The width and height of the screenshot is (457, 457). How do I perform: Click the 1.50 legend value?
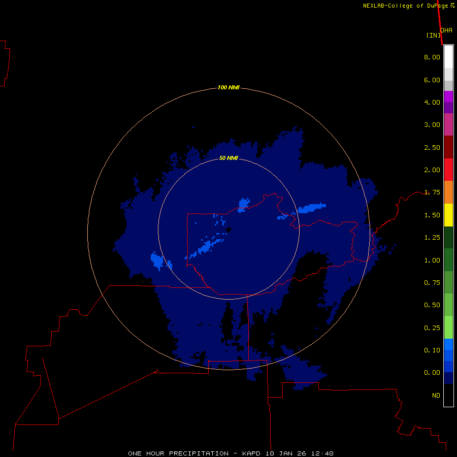pyautogui.click(x=432, y=215)
